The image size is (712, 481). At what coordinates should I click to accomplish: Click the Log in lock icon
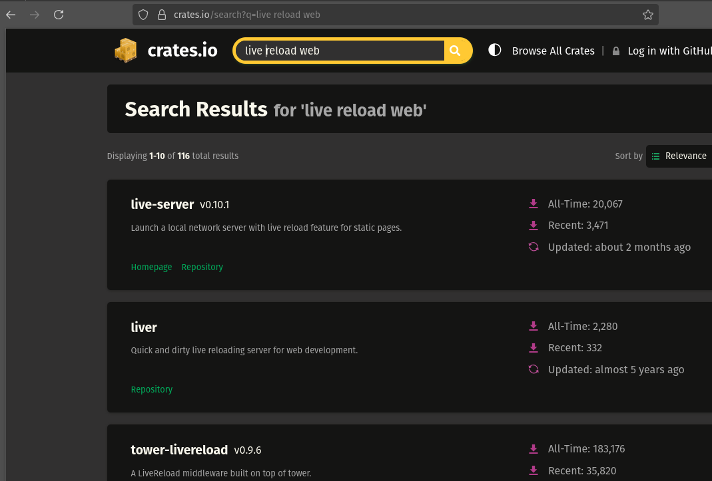click(615, 51)
